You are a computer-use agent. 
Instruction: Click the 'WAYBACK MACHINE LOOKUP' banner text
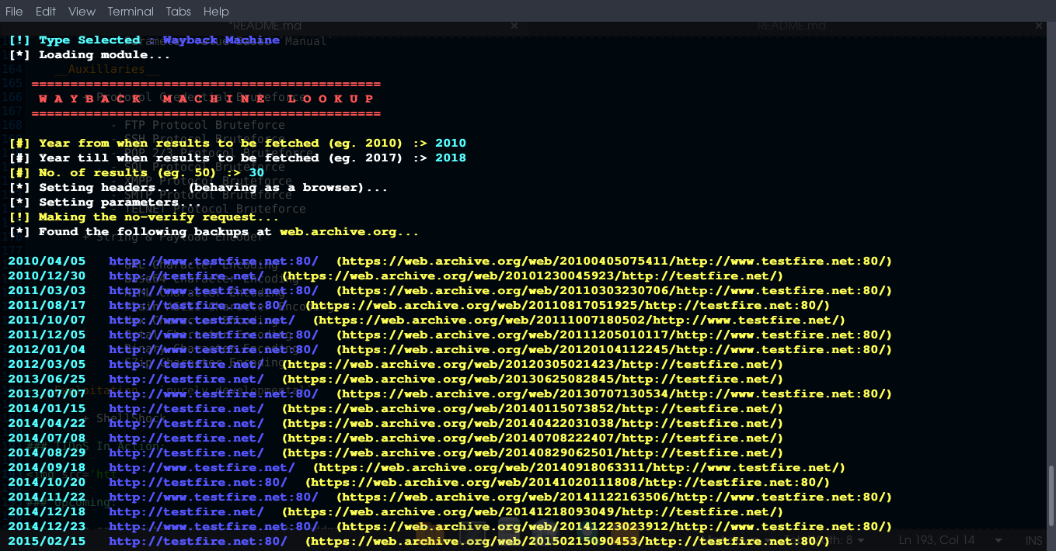[206, 99]
